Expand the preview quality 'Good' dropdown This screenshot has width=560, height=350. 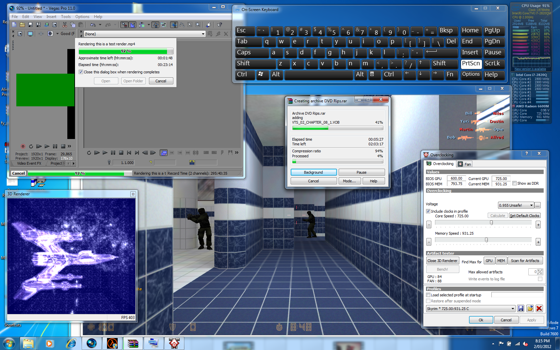[57, 34]
